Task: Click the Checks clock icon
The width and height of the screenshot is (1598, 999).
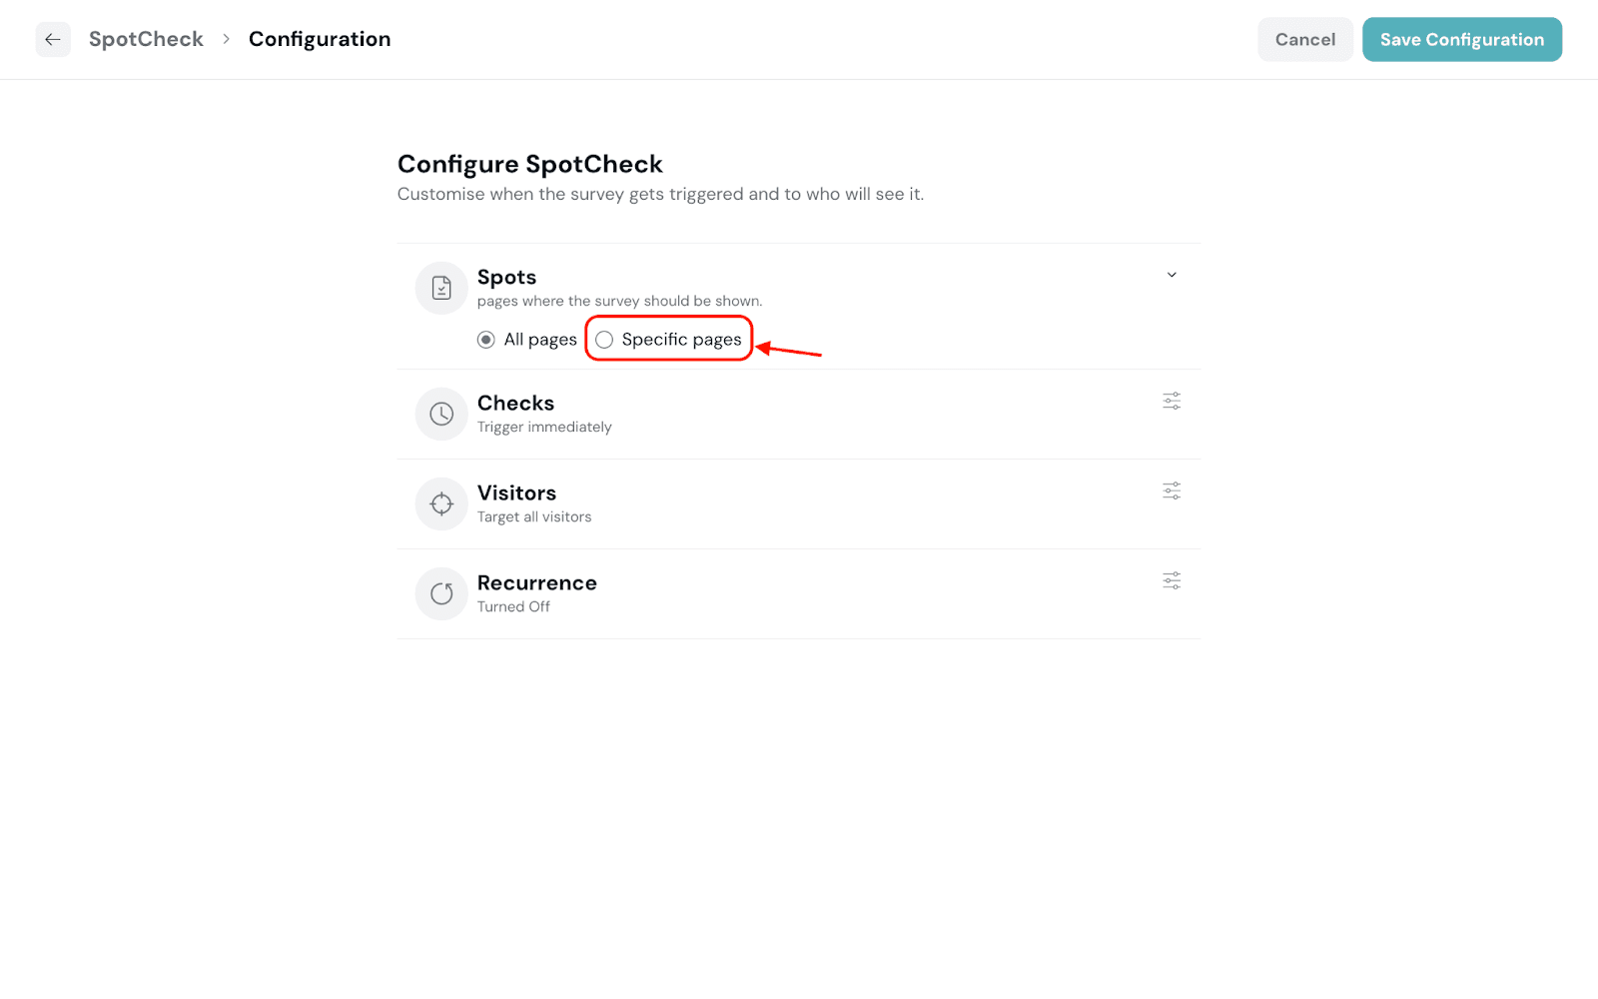Action: coord(441,414)
